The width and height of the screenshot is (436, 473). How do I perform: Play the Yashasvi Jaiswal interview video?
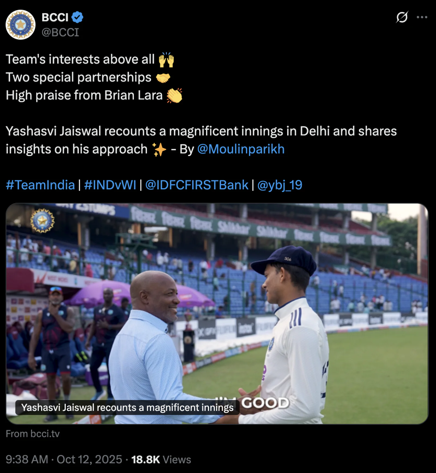(x=218, y=314)
